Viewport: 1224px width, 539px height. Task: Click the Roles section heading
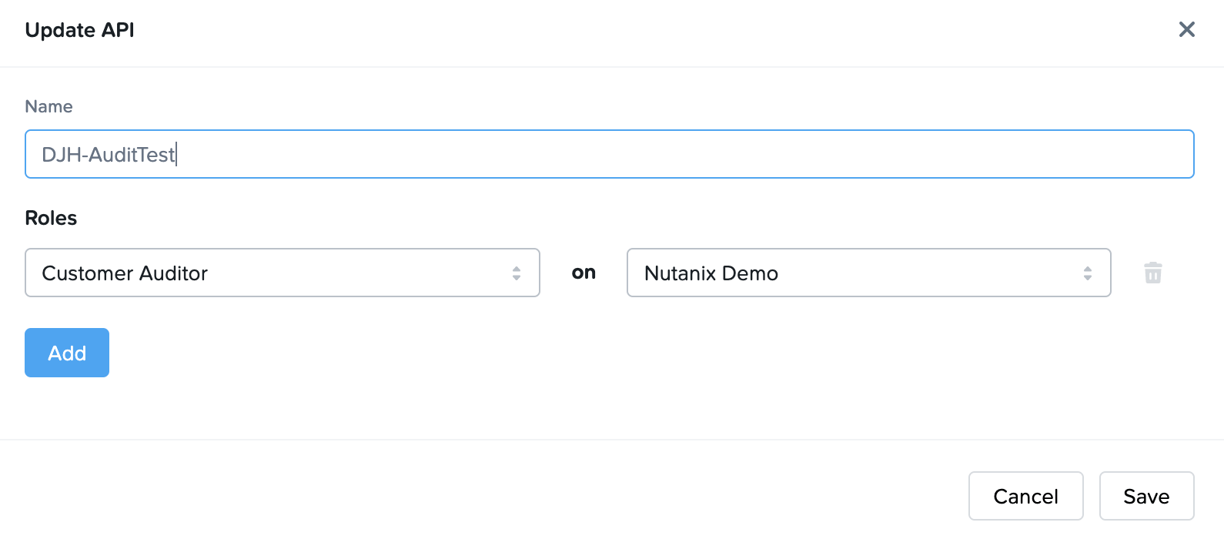tap(51, 218)
